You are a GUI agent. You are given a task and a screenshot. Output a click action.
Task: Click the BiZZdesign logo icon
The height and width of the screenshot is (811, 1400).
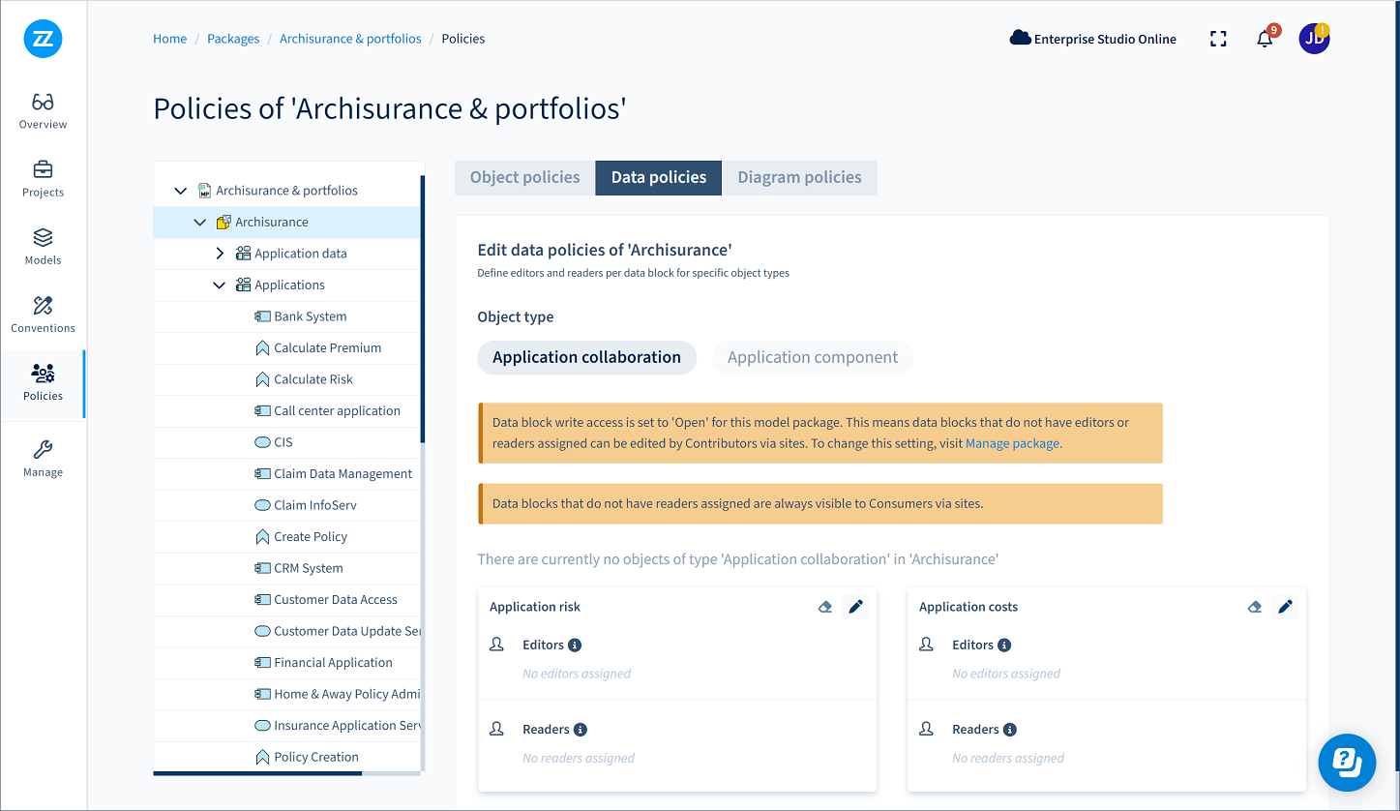(x=43, y=39)
